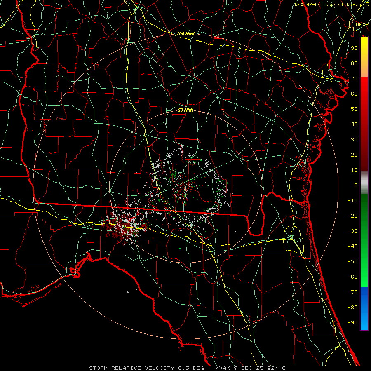
Task: Click the storm relative velocity caption text
Action: (x=187, y=368)
